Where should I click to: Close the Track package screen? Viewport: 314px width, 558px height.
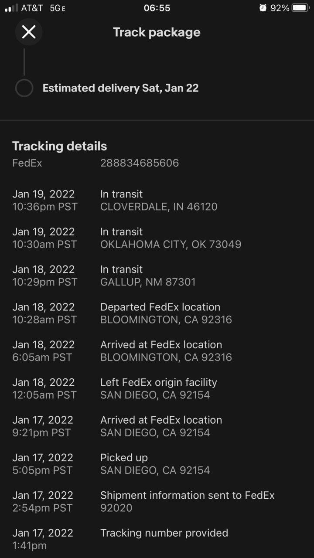29,32
